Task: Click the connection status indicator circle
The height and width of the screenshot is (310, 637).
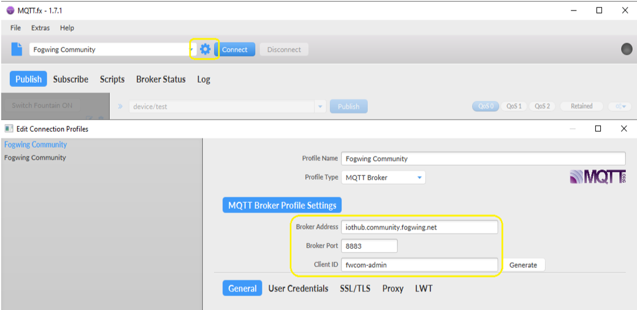Action: click(627, 49)
